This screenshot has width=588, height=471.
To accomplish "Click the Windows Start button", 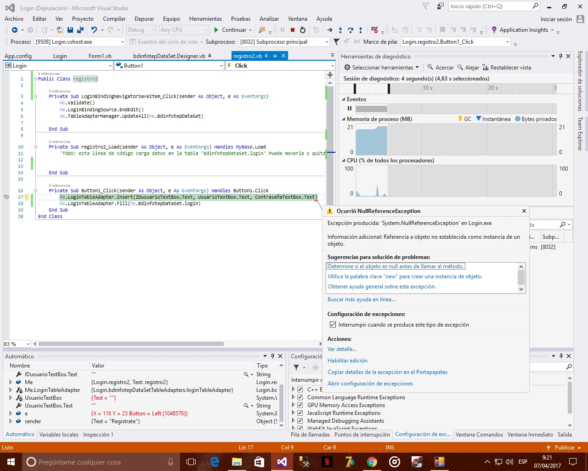I will pyautogui.click(x=11, y=462).
